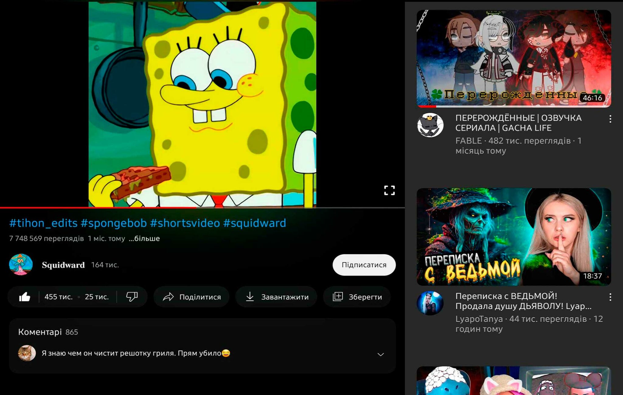This screenshot has height=395, width=623.
Task: Click FABLE · 482 тис. переглядів info
Action: (519, 146)
